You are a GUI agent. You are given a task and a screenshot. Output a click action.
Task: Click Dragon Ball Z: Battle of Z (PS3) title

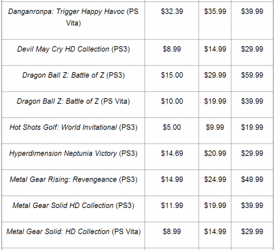73,75
